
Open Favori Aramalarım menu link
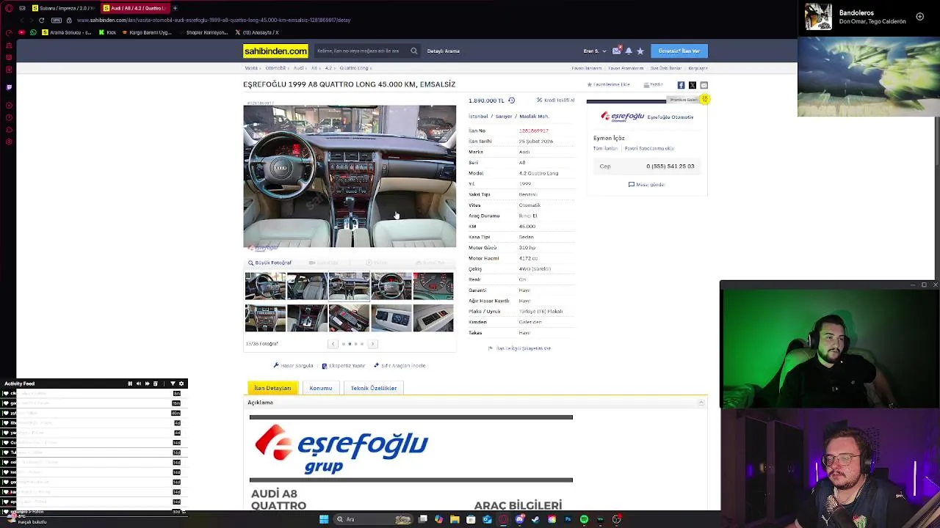pyautogui.click(x=626, y=68)
